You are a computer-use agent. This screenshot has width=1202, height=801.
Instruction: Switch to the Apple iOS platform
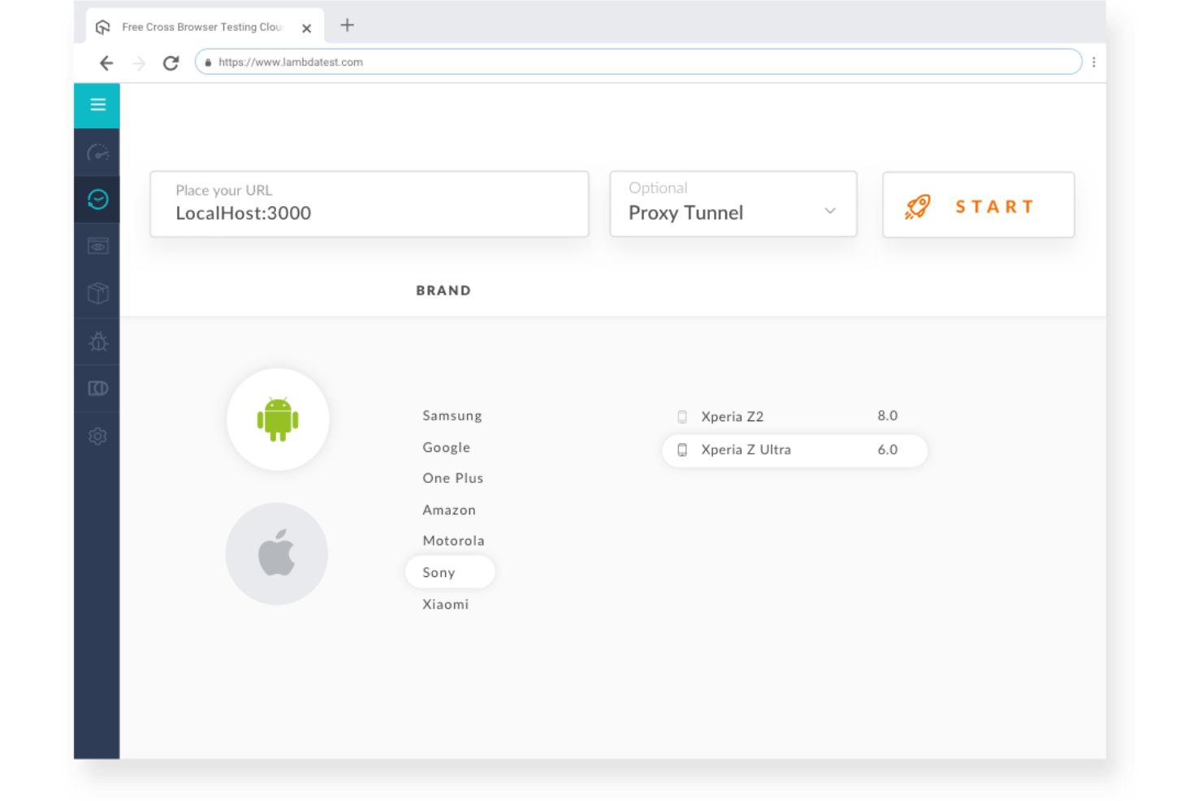tap(277, 553)
